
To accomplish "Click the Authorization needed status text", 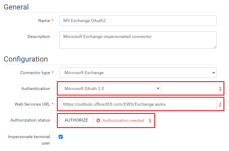I will coord(123,121).
